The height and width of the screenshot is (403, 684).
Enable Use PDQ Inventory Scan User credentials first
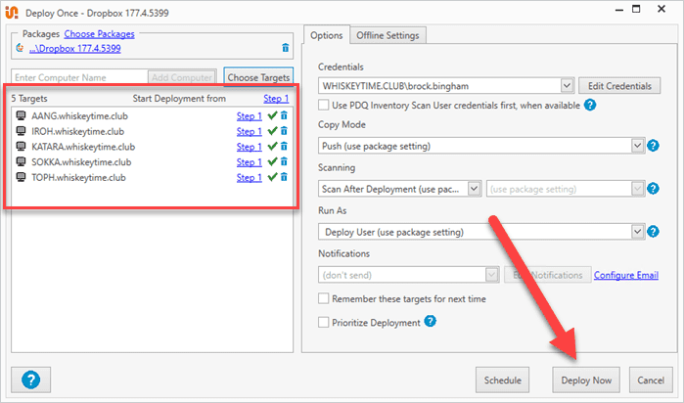323,105
